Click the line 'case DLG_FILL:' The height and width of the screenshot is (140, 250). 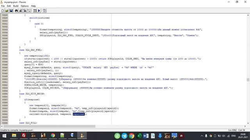point(28,123)
